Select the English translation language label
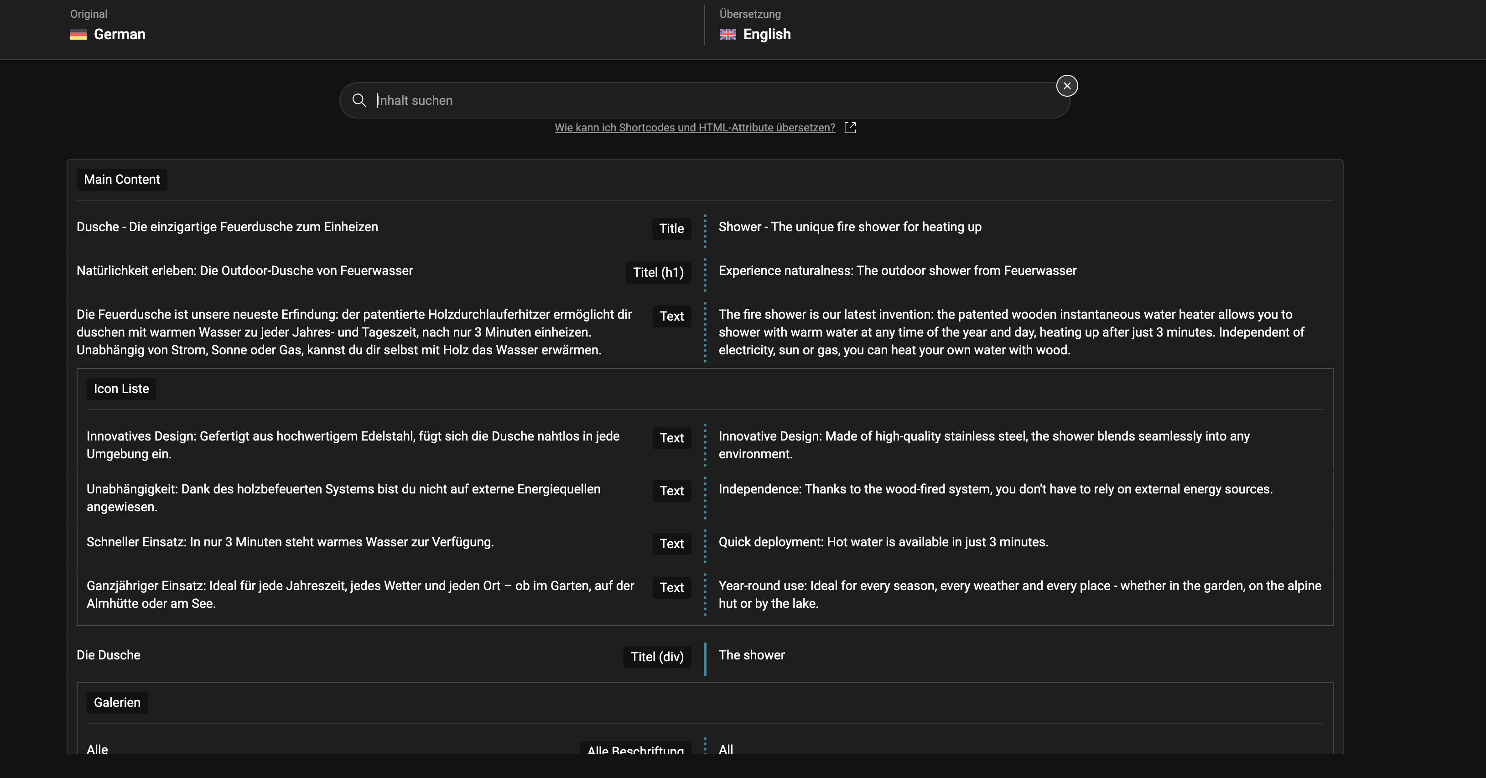The image size is (1486, 778). 767,35
